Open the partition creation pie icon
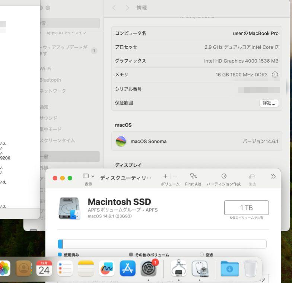Viewport: 292px width, 283px height. [x=224, y=176]
